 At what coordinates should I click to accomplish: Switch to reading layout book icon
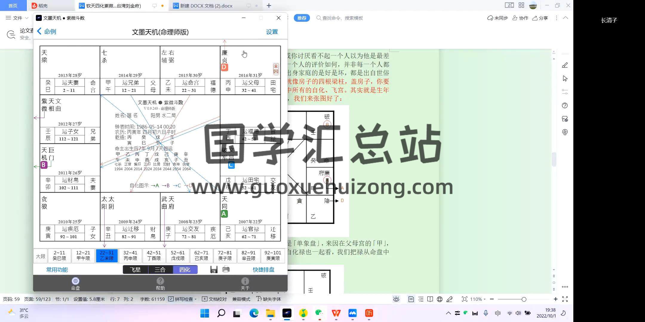pyautogui.click(x=430, y=299)
